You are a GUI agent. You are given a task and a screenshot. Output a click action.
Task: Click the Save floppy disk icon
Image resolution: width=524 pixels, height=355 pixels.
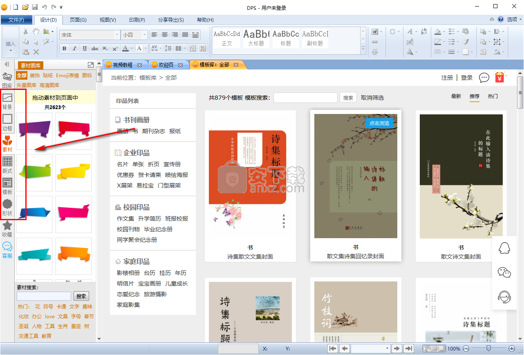tap(35, 7)
